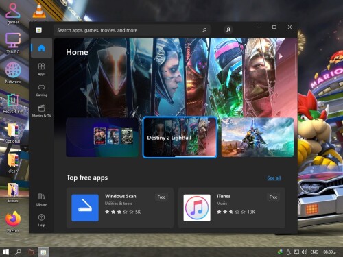Open the Network desktop icon

pos(13,73)
